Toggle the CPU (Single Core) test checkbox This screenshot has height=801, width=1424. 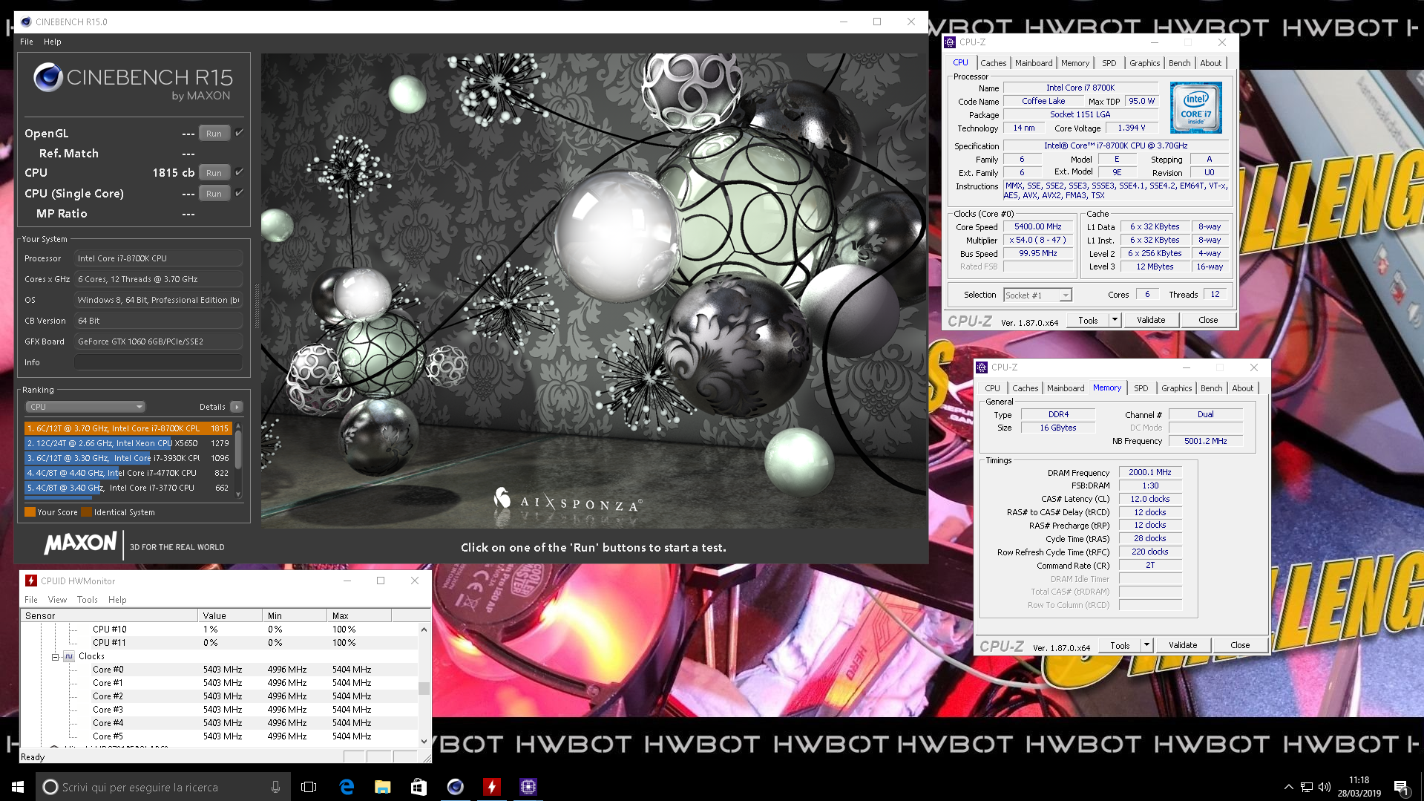pos(239,193)
